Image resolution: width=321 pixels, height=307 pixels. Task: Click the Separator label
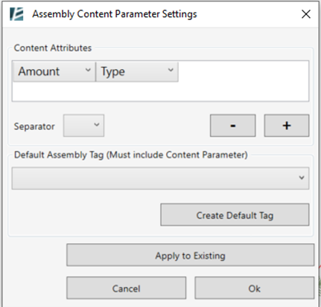click(34, 126)
